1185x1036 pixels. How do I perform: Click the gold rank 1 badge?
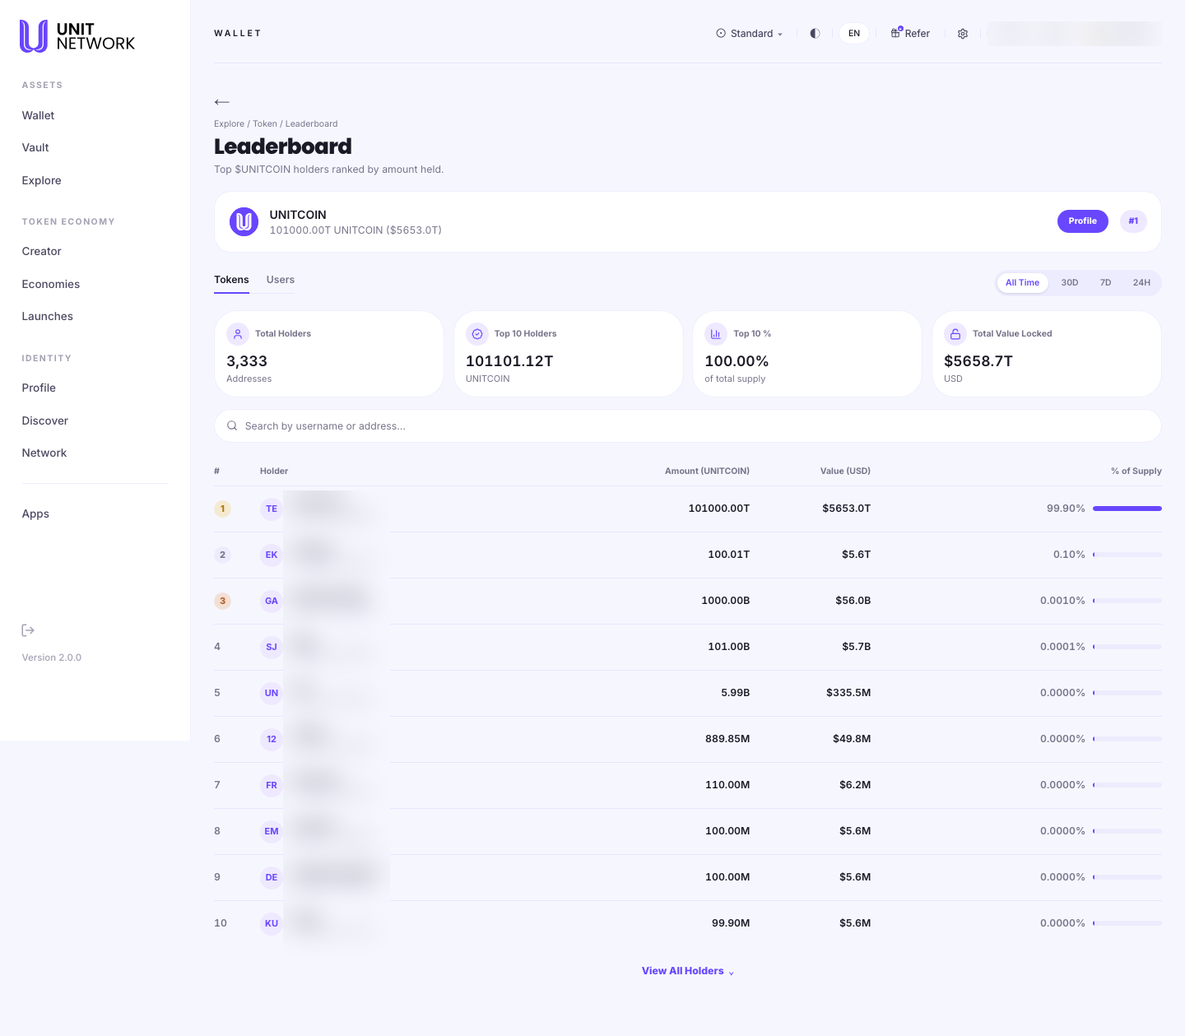click(222, 509)
